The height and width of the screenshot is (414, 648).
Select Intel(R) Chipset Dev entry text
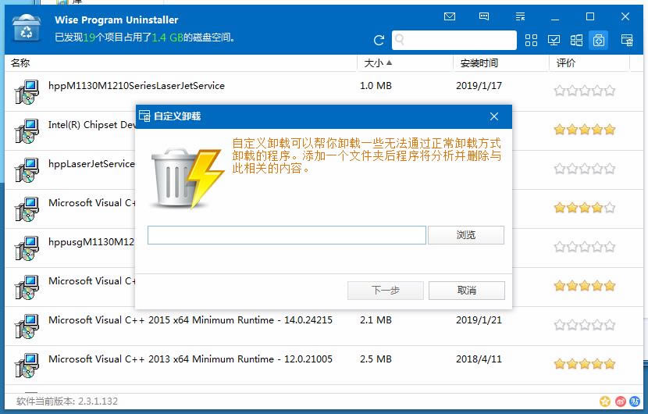(92, 124)
